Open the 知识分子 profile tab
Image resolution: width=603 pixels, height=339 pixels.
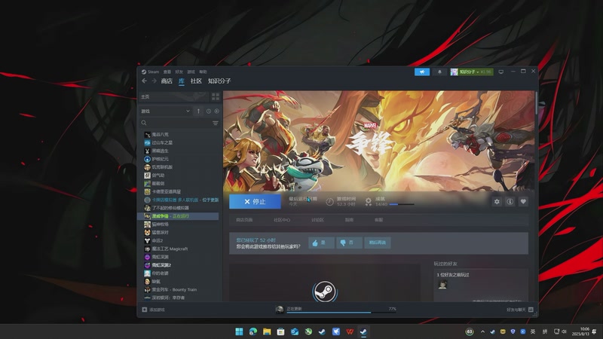tap(219, 81)
